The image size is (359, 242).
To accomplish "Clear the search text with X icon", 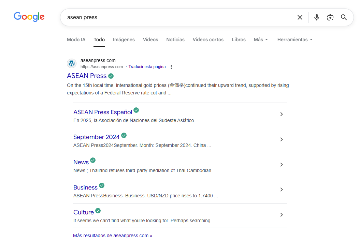I will 300,17.
